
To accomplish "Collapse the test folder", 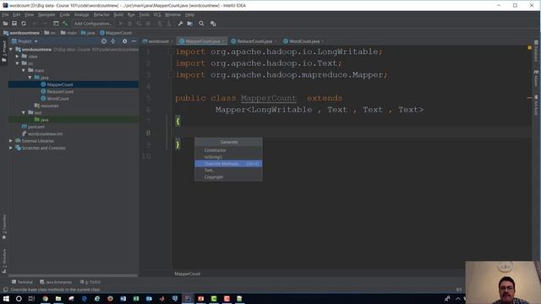I will pyautogui.click(x=24, y=112).
